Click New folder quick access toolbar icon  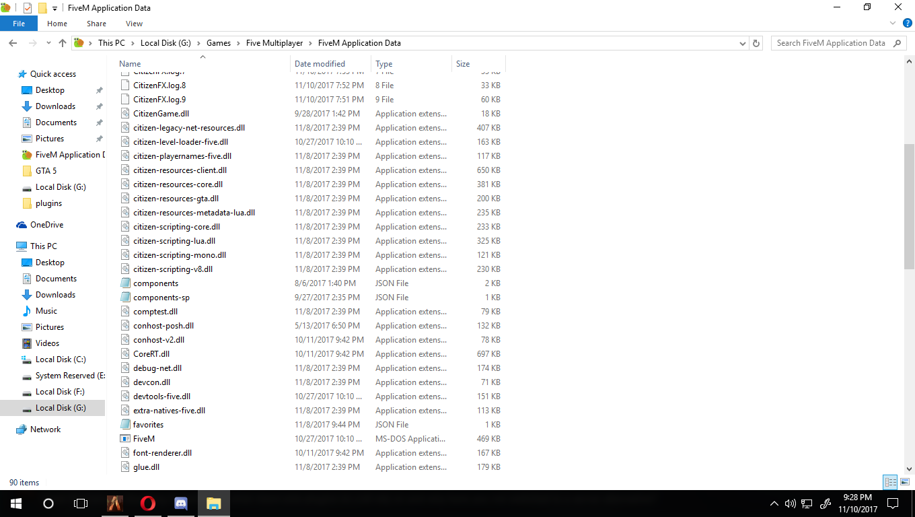point(42,8)
